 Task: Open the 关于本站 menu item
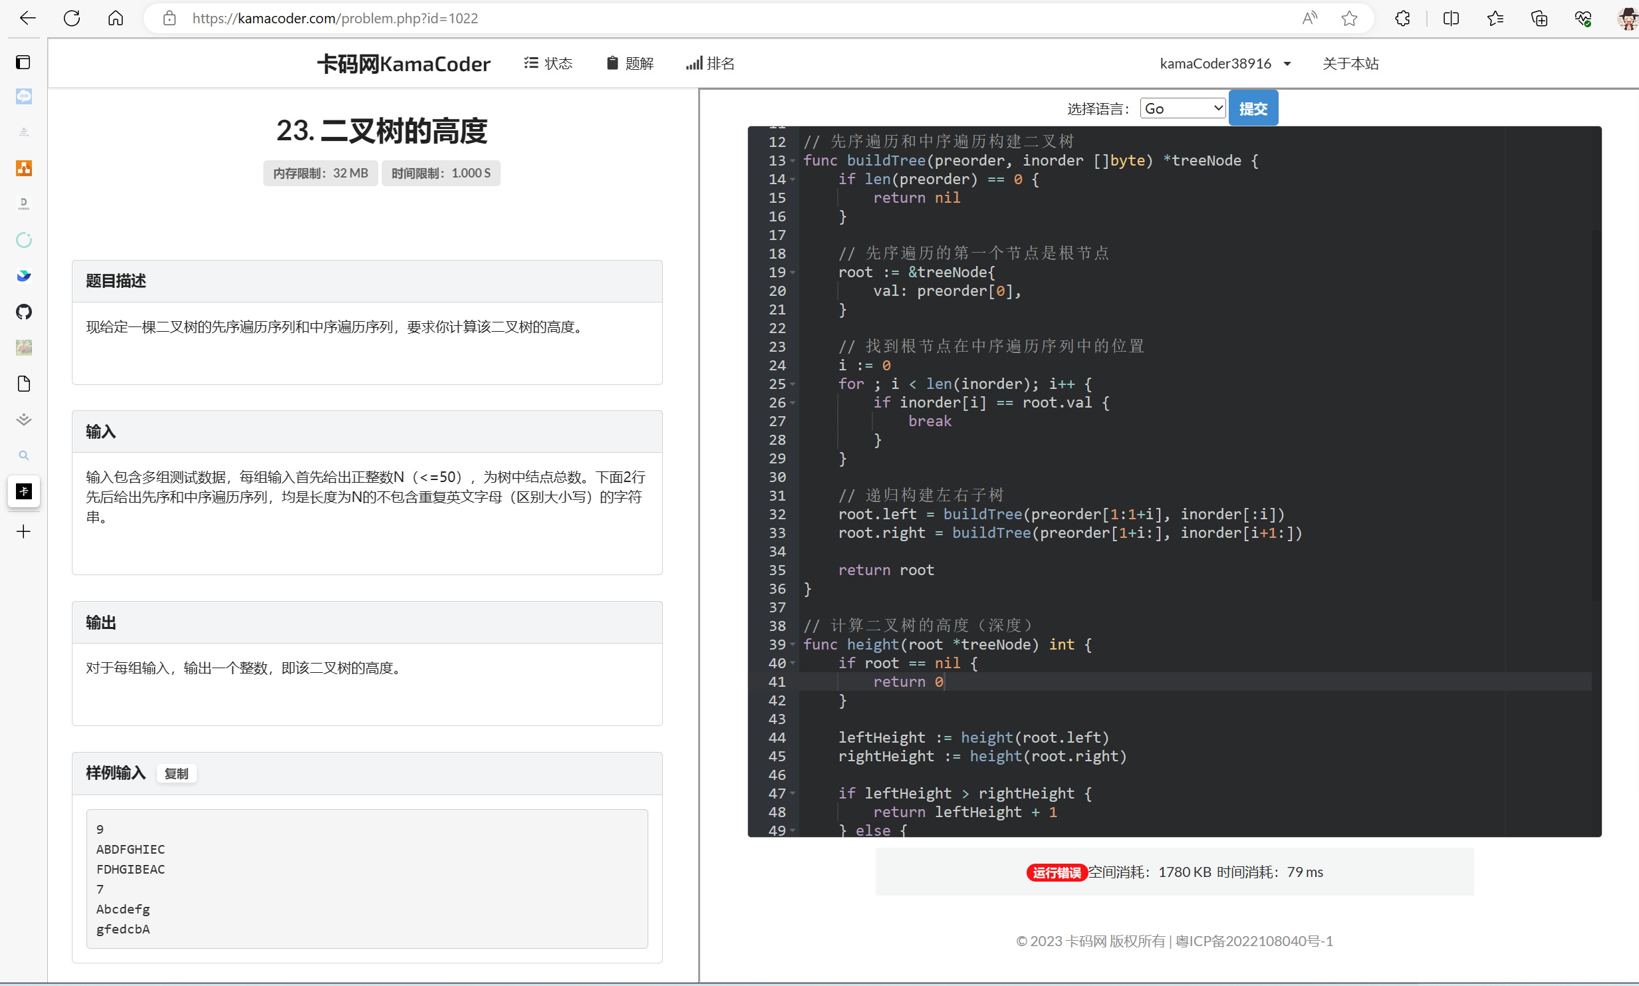pos(1350,63)
